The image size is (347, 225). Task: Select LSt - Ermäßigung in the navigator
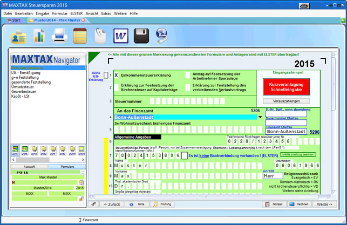(25, 72)
